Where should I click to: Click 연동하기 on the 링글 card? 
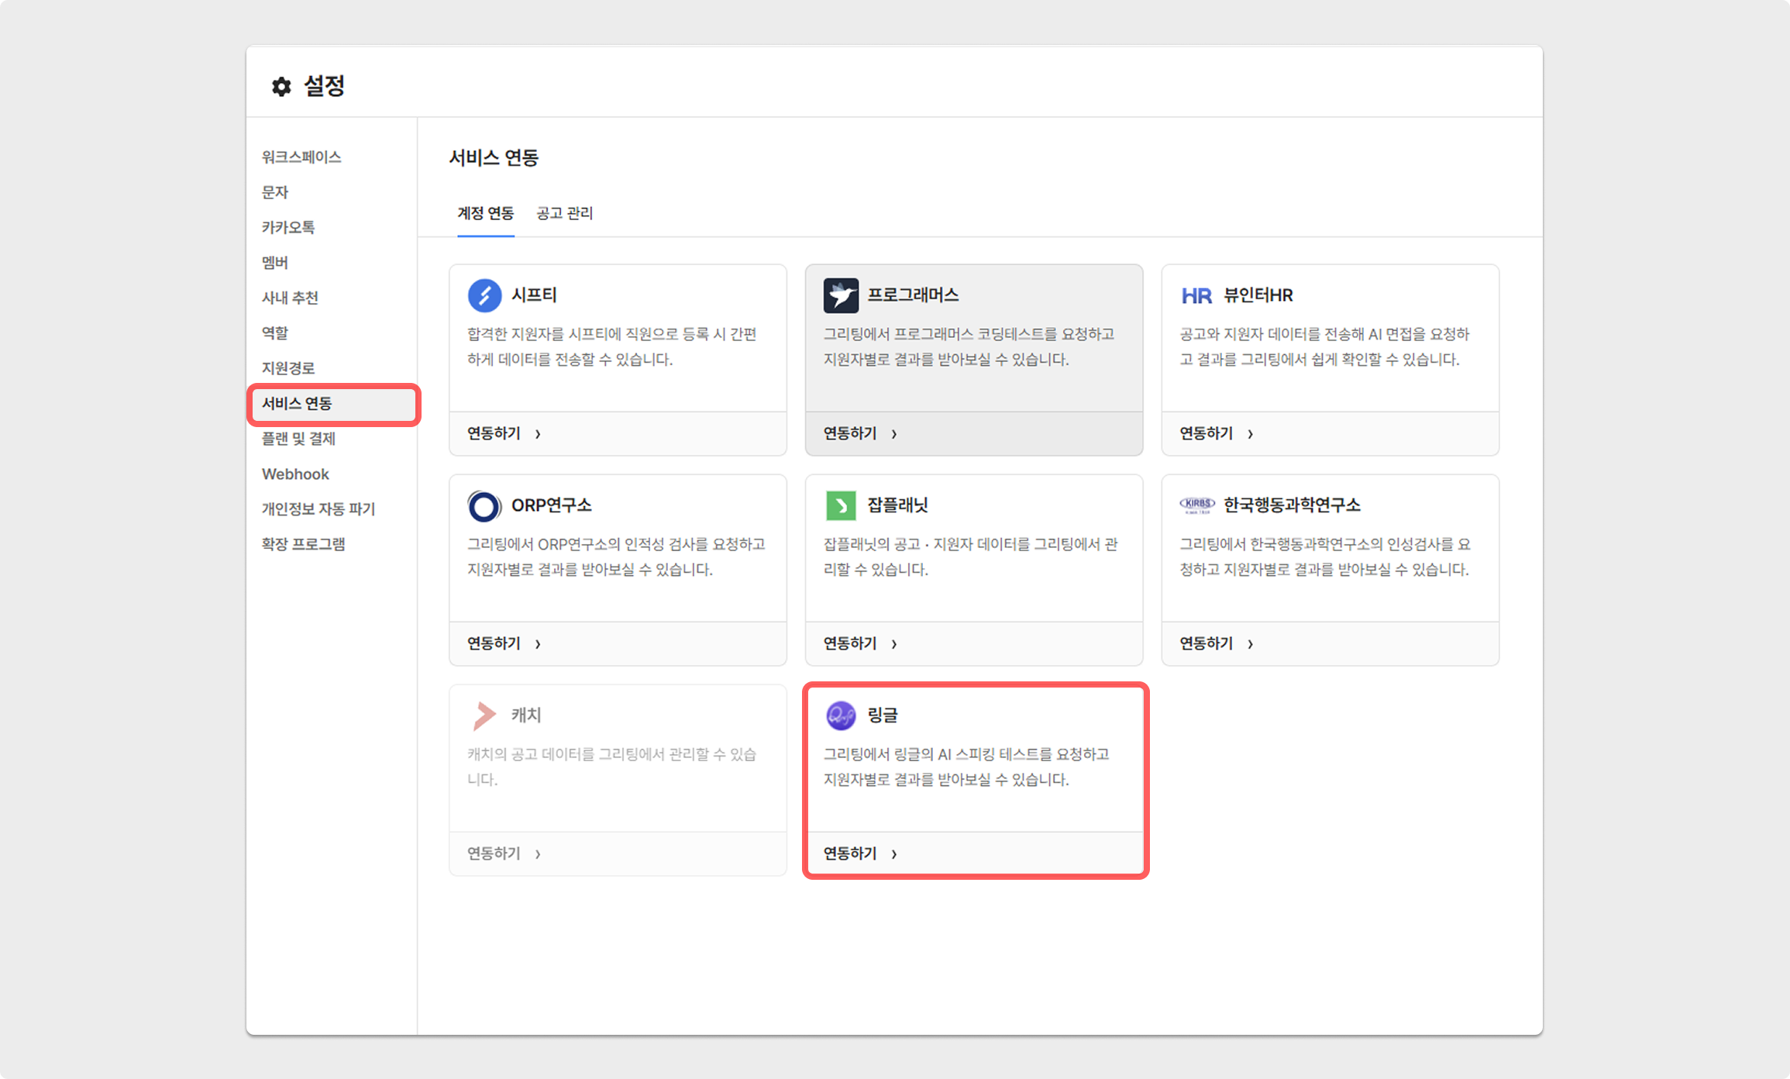tap(850, 853)
